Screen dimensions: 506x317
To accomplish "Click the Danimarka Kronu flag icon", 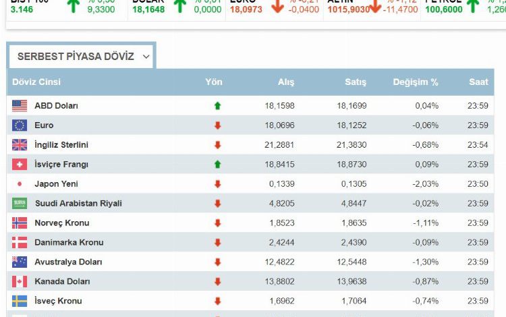I will (x=20, y=242).
